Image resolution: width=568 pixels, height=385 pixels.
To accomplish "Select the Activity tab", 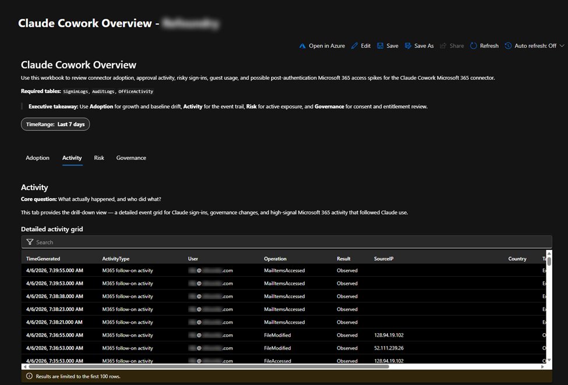I will tap(72, 158).
